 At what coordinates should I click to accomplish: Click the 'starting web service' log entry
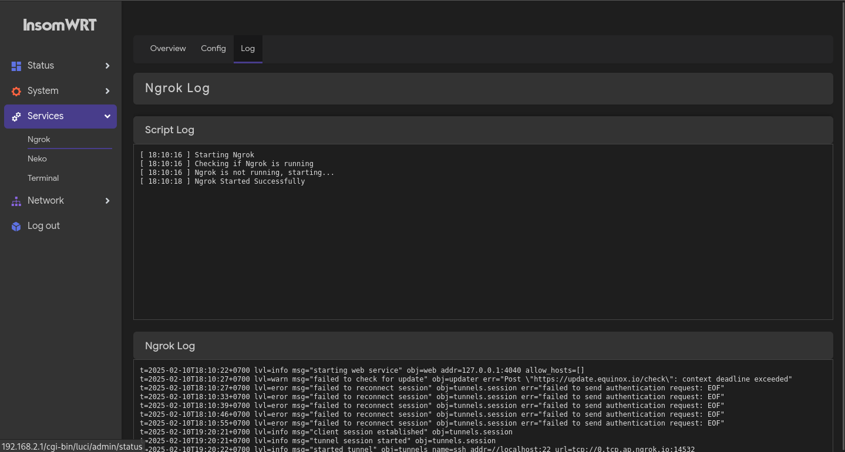pyautogui.click(x=362, y=370)
